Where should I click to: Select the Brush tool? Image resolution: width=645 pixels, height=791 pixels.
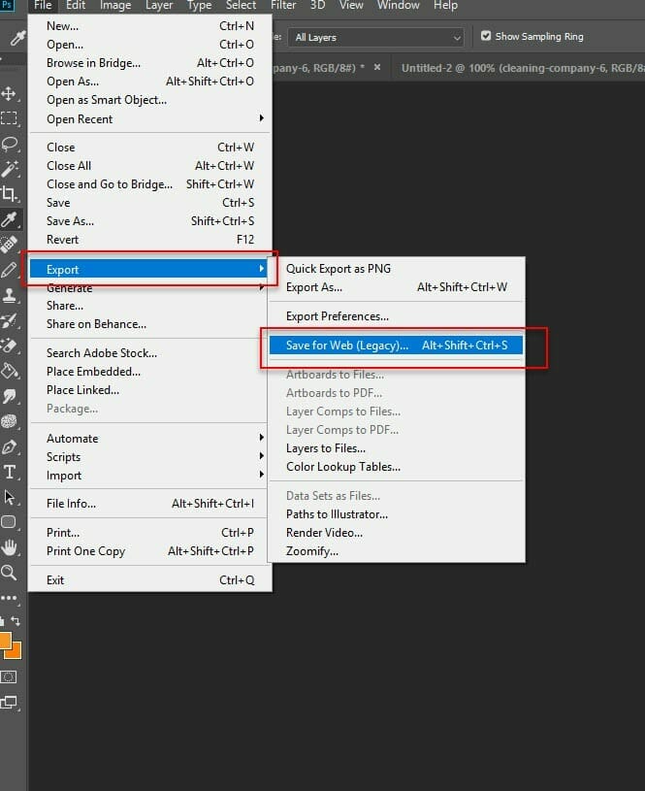point(9,270)
